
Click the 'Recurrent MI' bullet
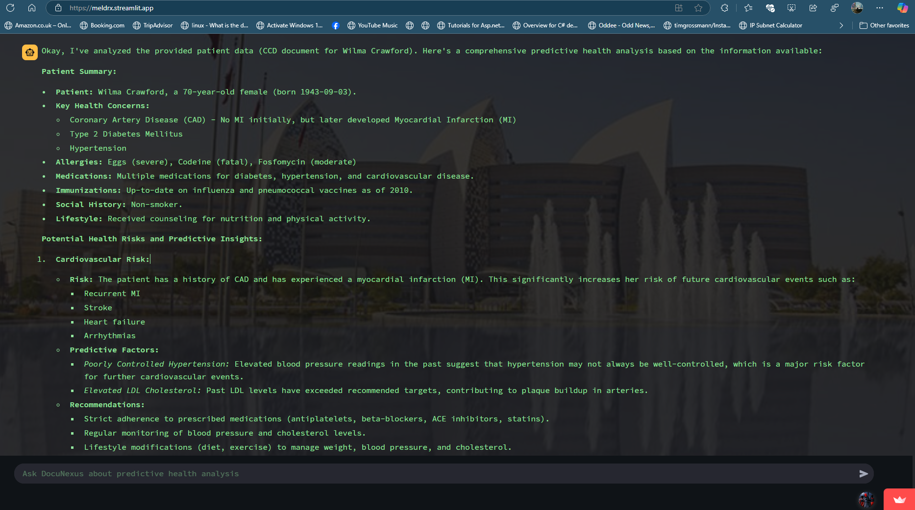tap(112, 294)
